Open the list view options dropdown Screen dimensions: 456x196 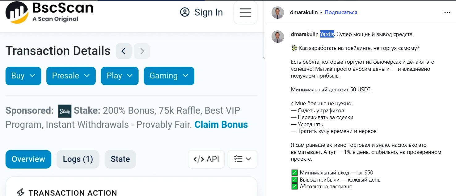coord(243,159)
